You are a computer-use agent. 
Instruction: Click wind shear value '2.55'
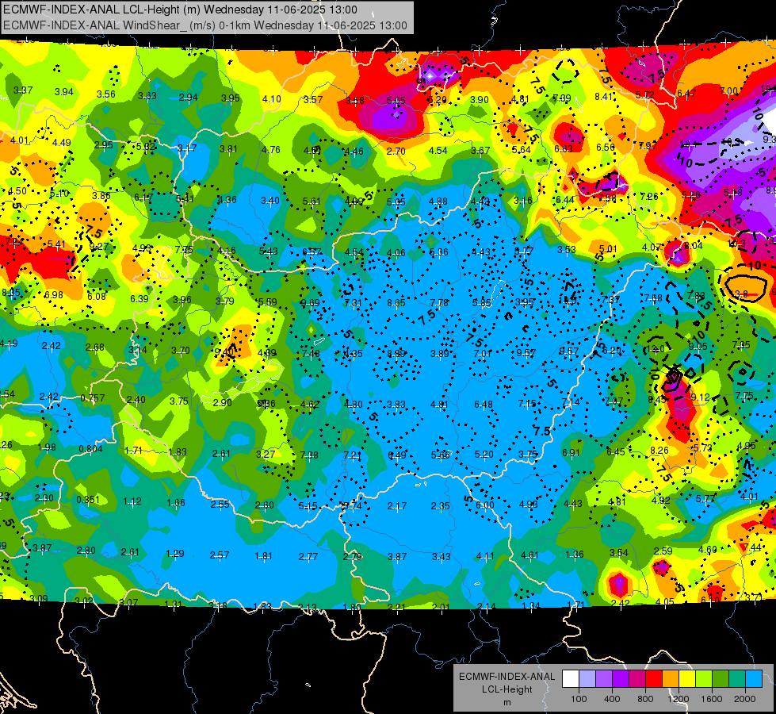point(220,504)
